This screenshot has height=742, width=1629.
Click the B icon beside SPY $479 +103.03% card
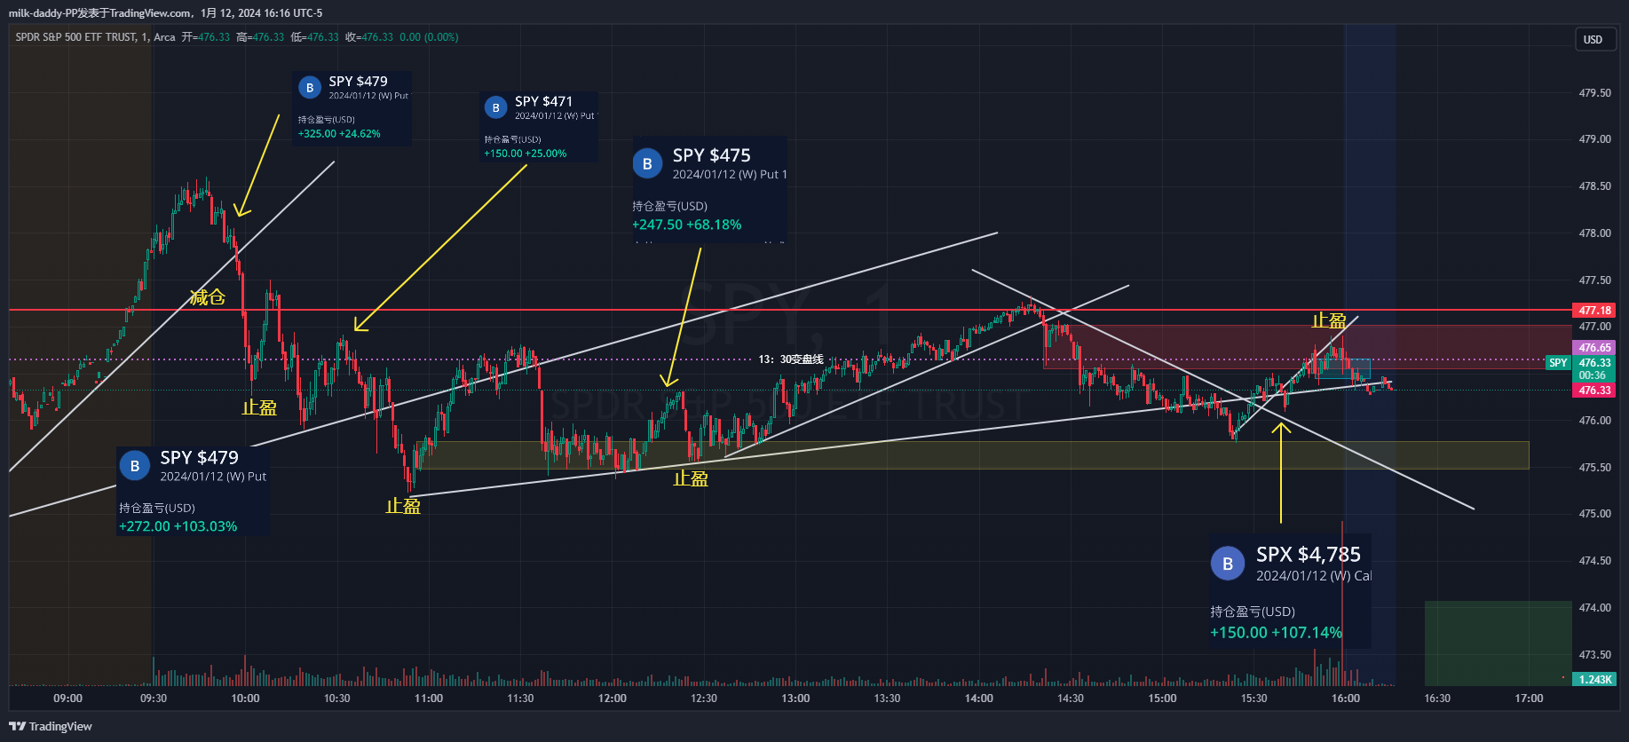[135, 466]
